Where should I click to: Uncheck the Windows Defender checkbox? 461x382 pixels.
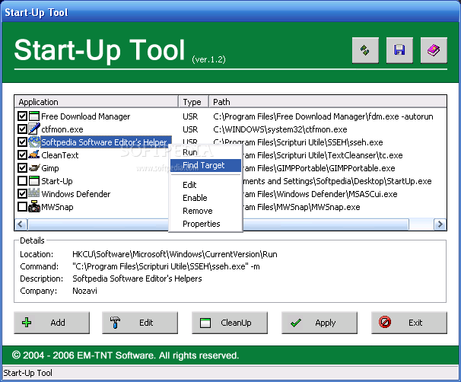pos(22,193)
